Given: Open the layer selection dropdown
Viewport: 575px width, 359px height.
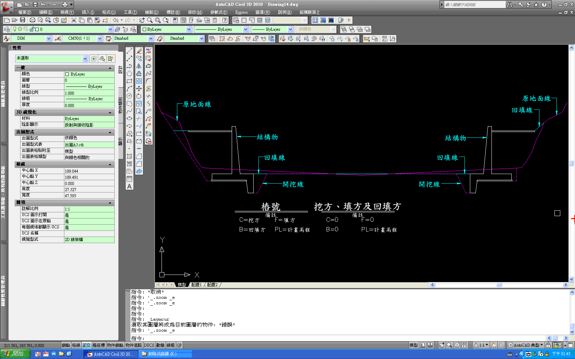Looking at the screenshot, I should tap(110, 29).
